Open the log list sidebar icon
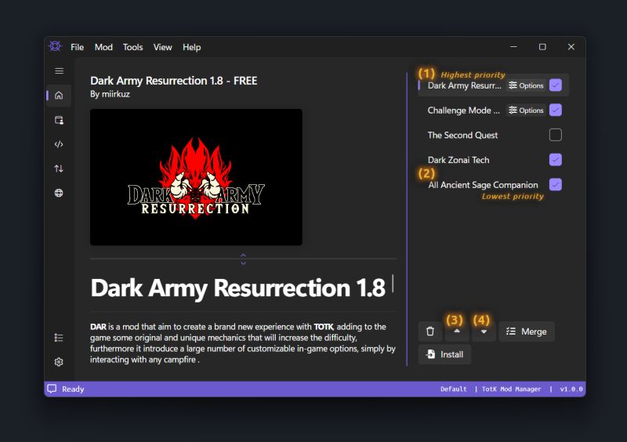This screenshot has width=627, height=442. 59,338
